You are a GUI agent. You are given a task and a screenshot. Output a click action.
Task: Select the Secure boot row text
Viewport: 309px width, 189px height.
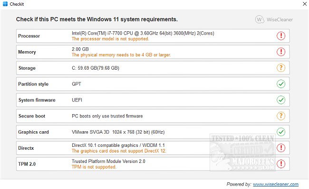(107, 116)
